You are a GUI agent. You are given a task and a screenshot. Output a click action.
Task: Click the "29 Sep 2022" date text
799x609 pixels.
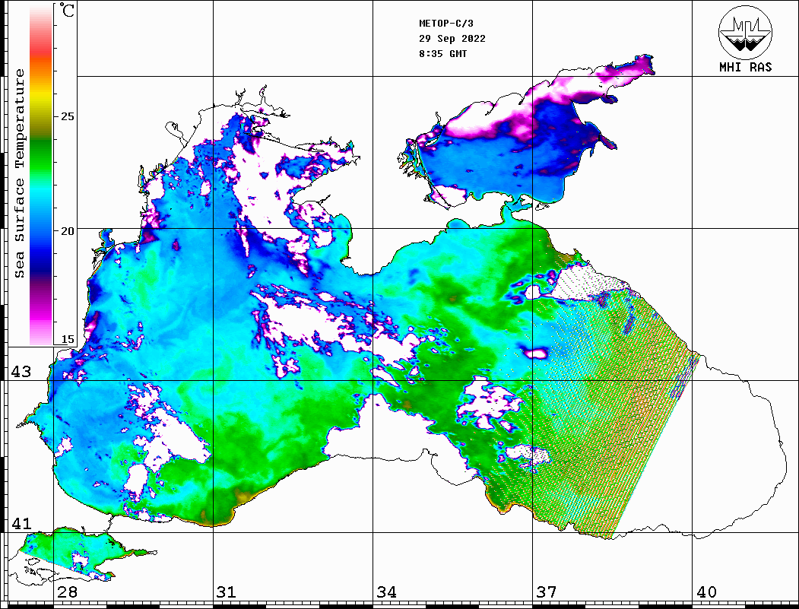pos(452,39)
